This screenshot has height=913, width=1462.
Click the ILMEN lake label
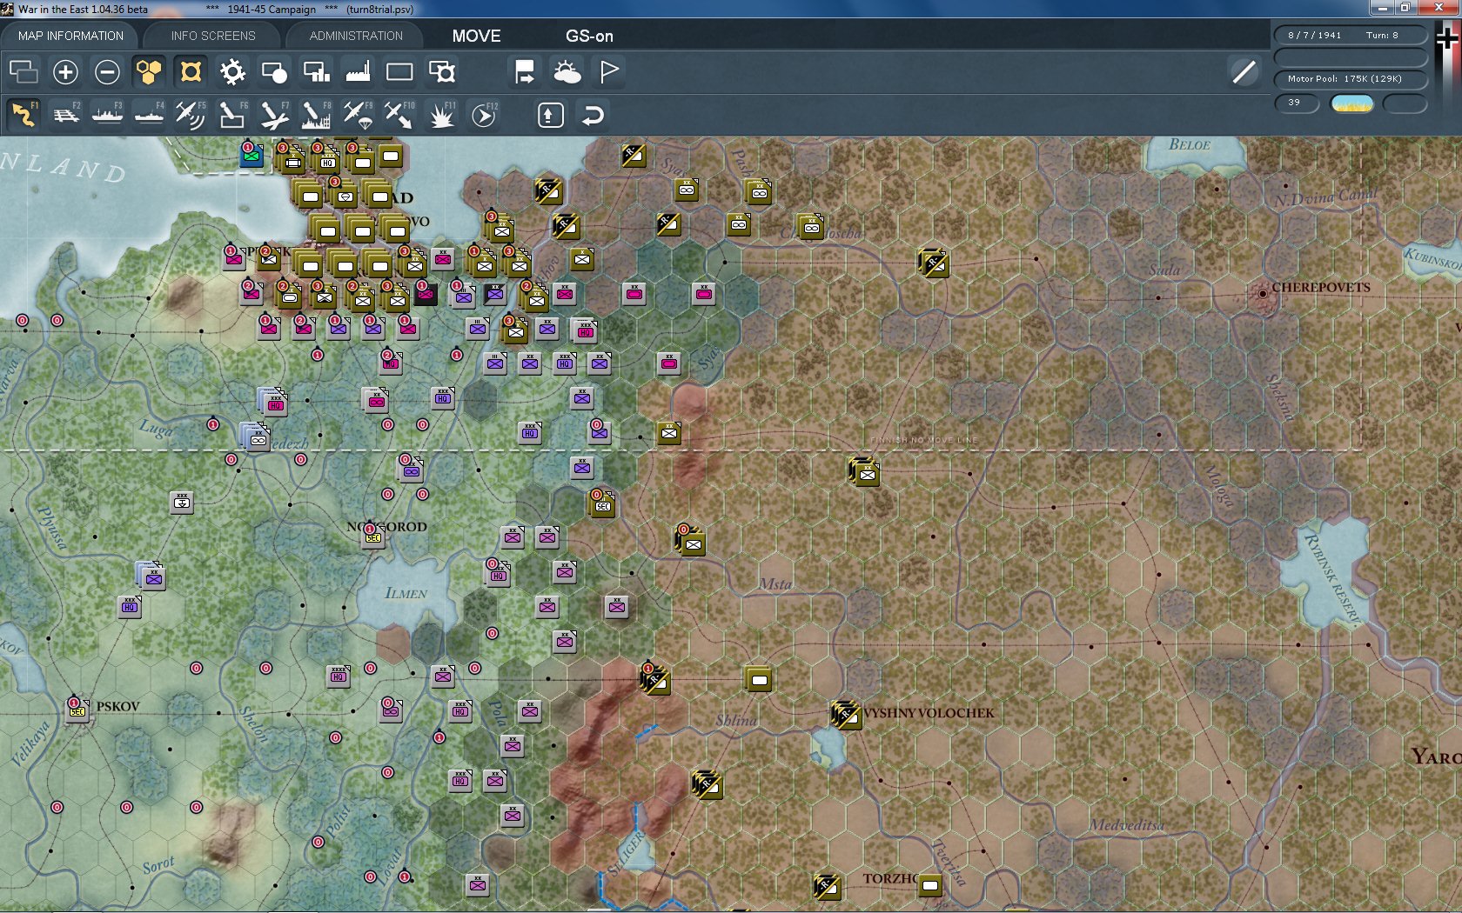point(406,593)
